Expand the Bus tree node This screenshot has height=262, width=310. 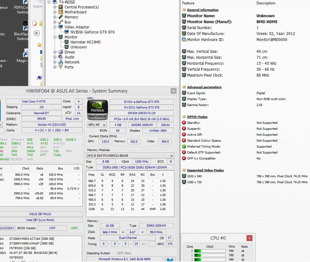click(x=55, y=22)
